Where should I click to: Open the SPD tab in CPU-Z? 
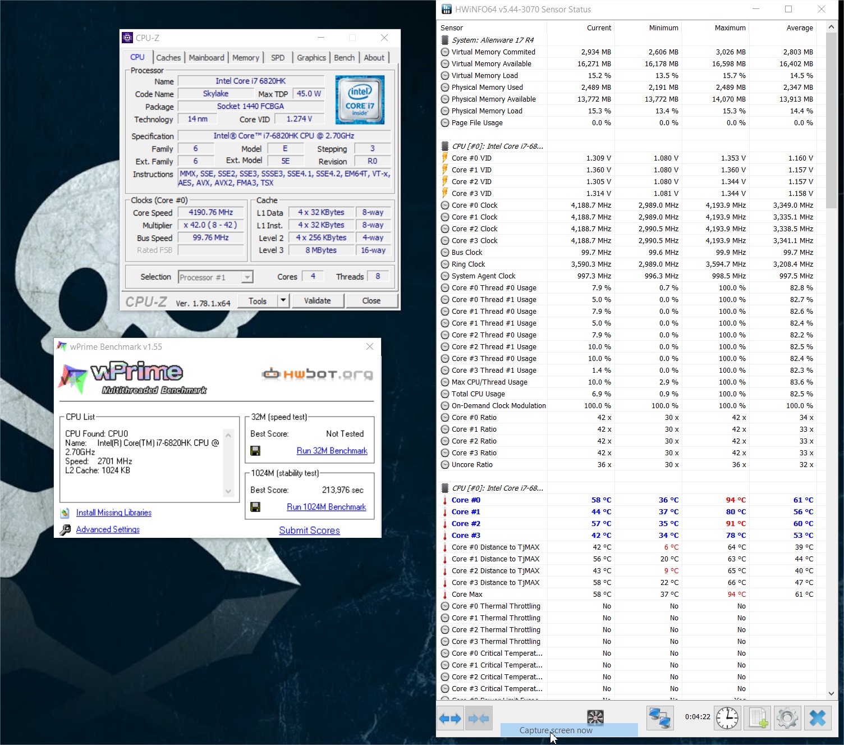(278, 57)
